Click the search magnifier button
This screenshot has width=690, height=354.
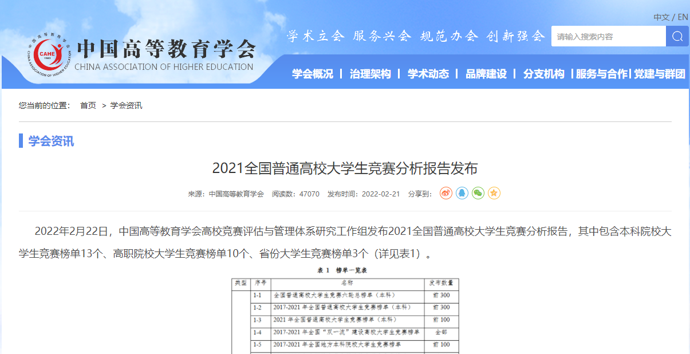pyautogui.click(x=677, y=36)
